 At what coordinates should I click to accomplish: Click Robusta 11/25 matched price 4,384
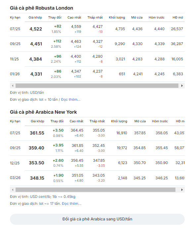point(35,59)
